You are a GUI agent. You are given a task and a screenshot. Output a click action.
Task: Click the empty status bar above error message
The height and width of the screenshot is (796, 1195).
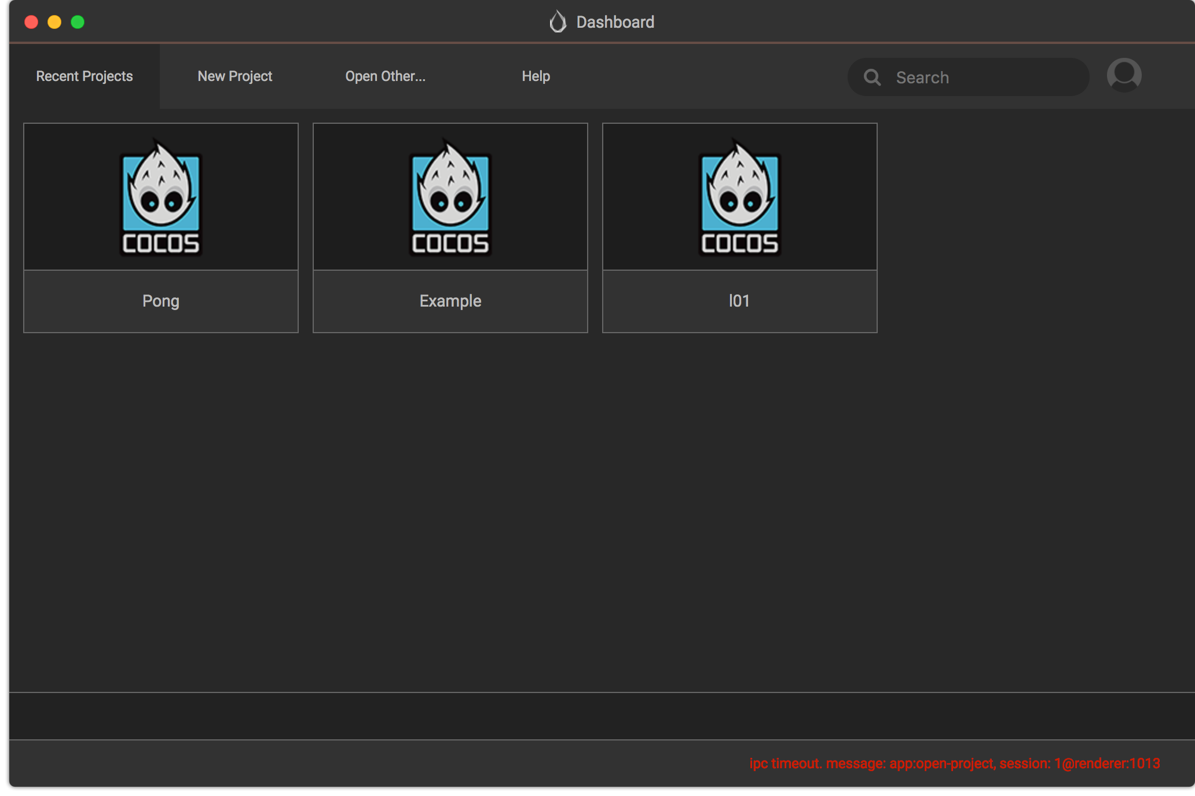(x=602, y=716)
